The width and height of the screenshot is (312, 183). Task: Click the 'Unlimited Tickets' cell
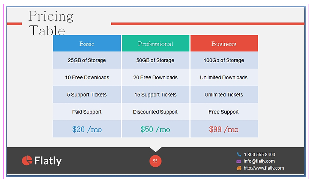pos(224,95)
